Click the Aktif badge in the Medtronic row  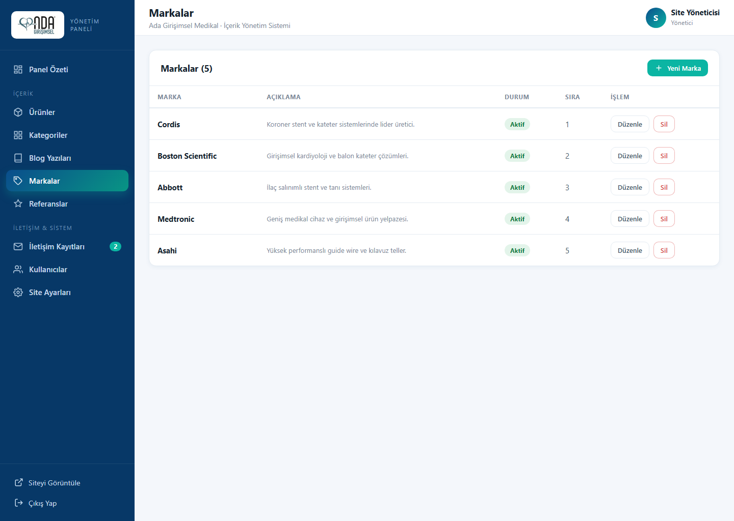(x=517, y=219)
